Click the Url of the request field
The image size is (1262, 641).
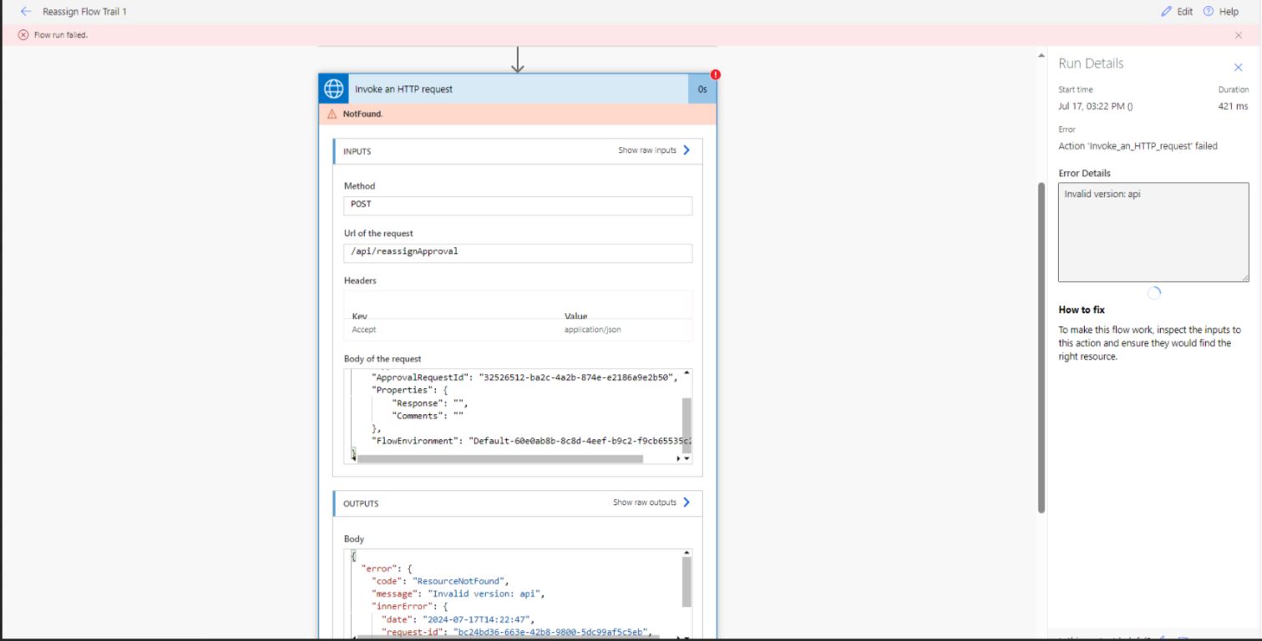coord(518,251)
